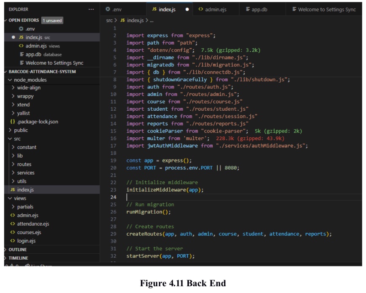This screenshot has height=293, width=366.
Task: Click the admin.ejs file icon in views
Action: coord(13,215)
